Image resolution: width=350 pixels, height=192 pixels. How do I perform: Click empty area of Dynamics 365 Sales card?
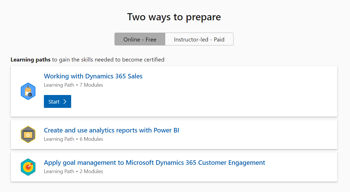[x=230, y=94]
